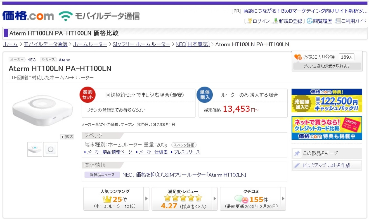The height and width of the screenshot is (219, 369).
Task: Click the 189人 favorites count
Action: point(347,57)
